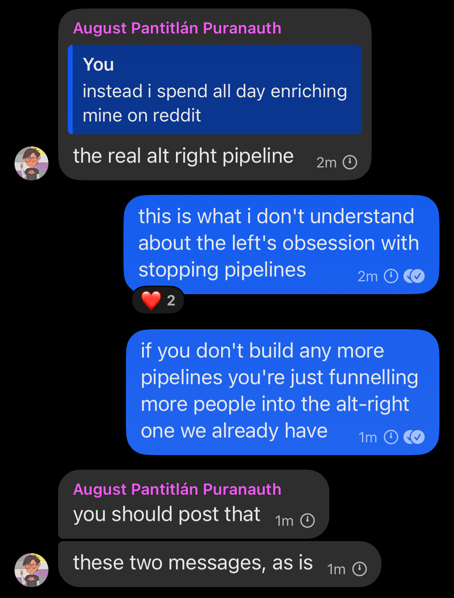Tap the avatar beside "these two messages, as is"

click(x=31, y=570)
